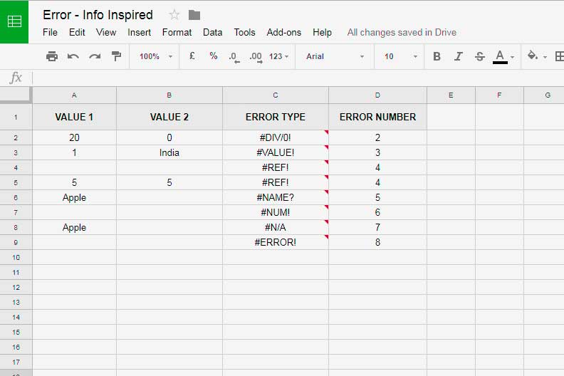Open the 123 more formats dropdown
This screenshot has height=376, width=564.
point(278,56)
